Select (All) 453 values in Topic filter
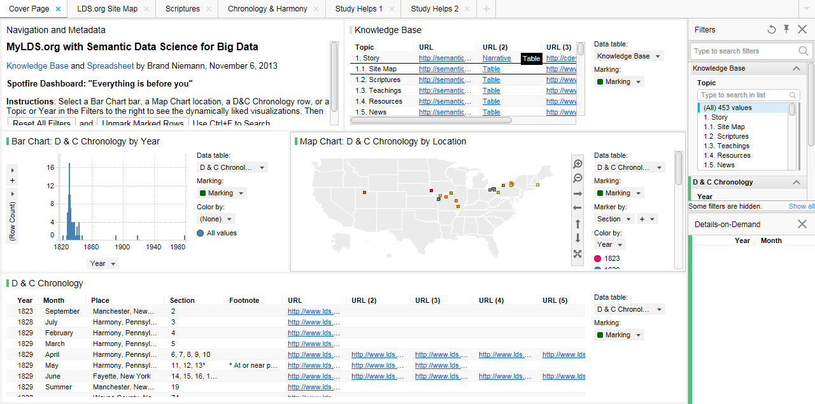The width and height of the screenshot is (815, 404). [x=742, y=108]
